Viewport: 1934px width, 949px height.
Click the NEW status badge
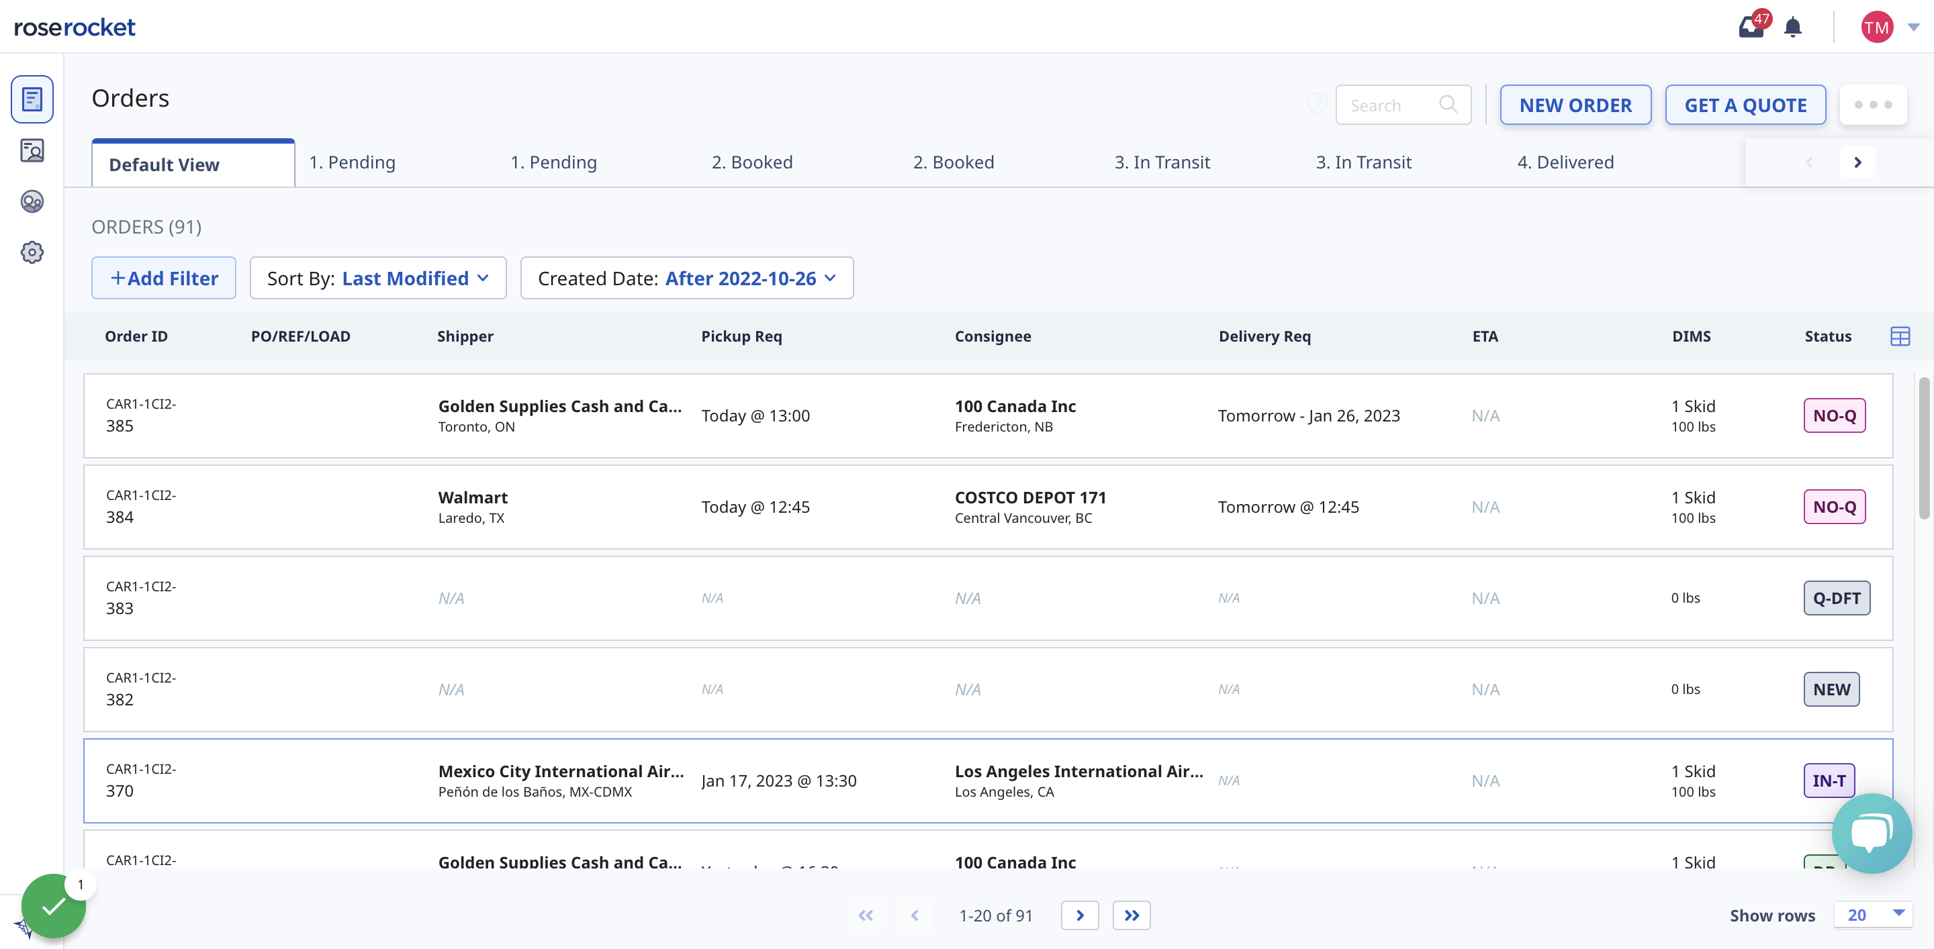(1831, 689)
